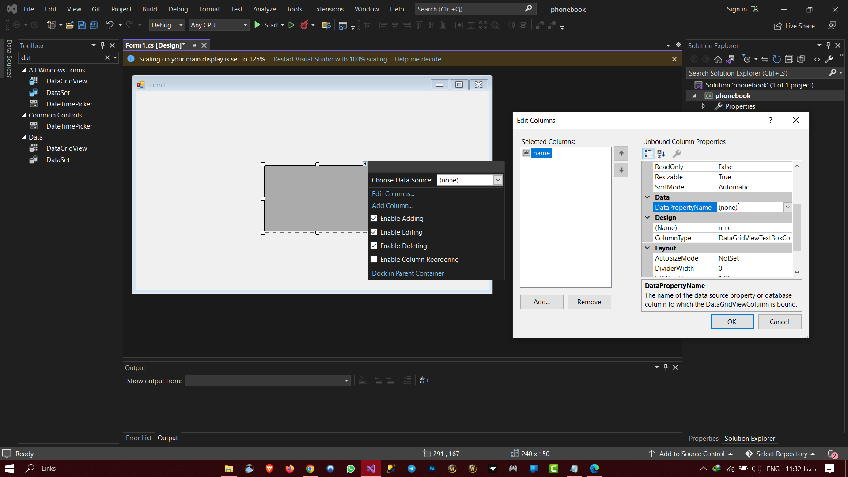Open the Build menu
Screen dimensions: 848x477
tap(149, 9)
